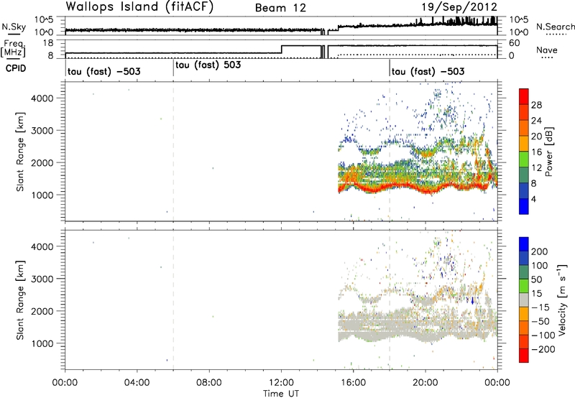Viewport: 575px width, 398px height.
Task: Click the "Power [dB]" colorbar title
Action: pos(549,152)
